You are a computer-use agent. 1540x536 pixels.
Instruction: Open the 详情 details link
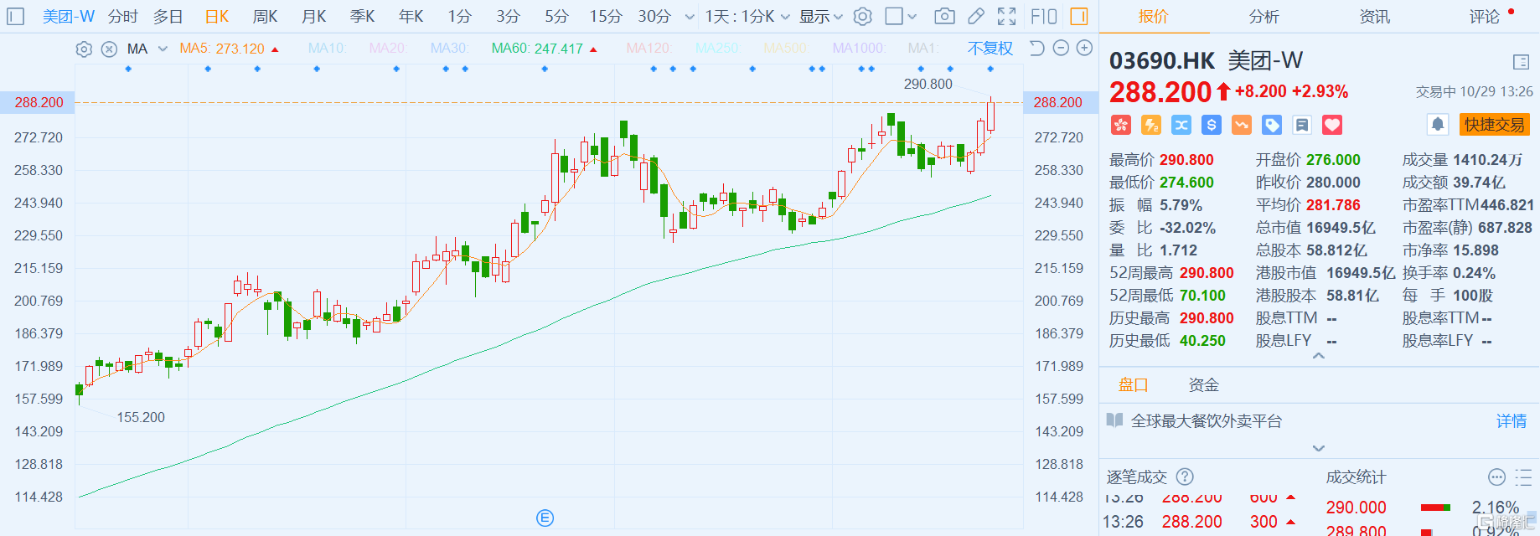1512,420
